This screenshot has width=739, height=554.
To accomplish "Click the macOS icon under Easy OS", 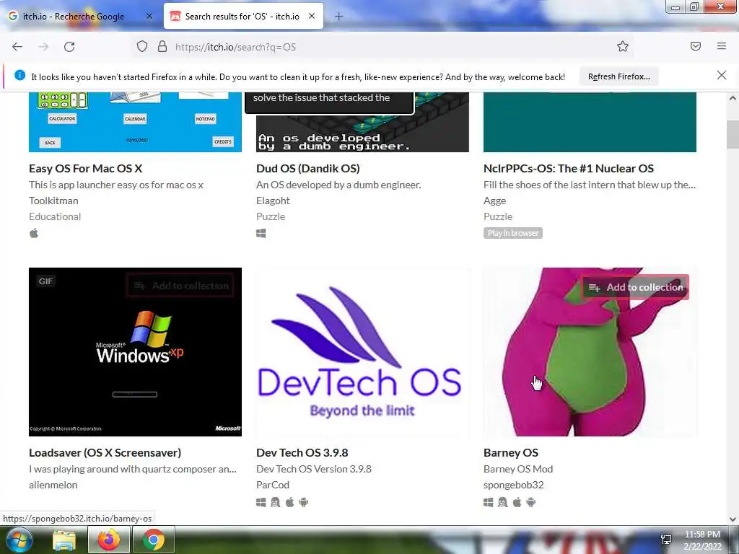I will (x=34, y=233).
